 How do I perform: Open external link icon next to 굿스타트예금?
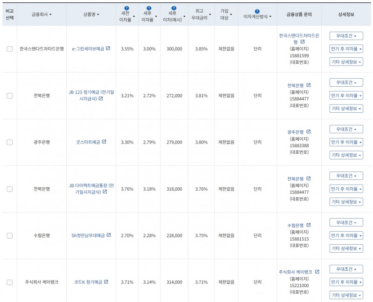pos(104,142)
